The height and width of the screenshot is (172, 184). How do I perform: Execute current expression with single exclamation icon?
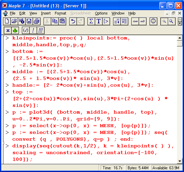click(x=33, y=30)
